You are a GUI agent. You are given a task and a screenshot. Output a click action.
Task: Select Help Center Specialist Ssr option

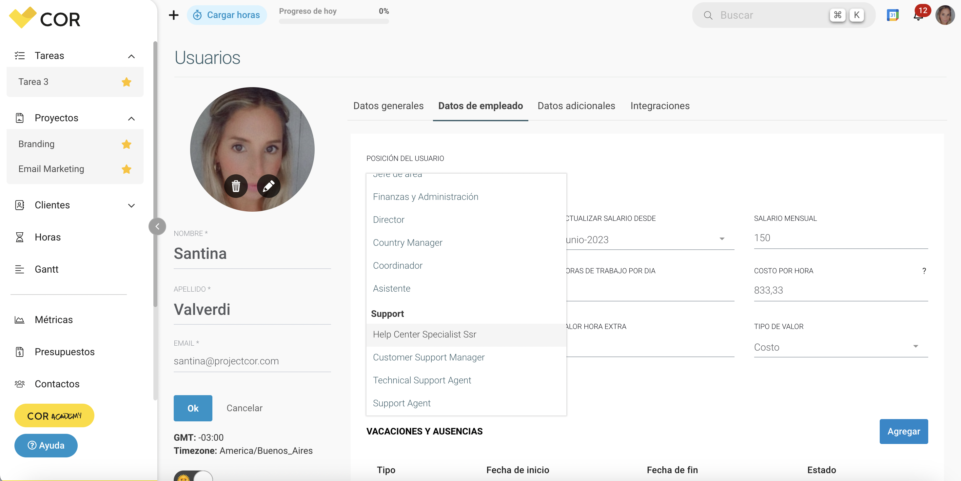tap(466, 335)
